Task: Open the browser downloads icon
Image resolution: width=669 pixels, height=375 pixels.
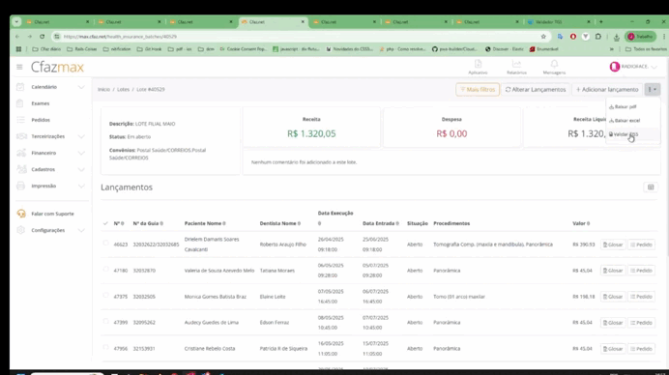Action: [617, 37]
